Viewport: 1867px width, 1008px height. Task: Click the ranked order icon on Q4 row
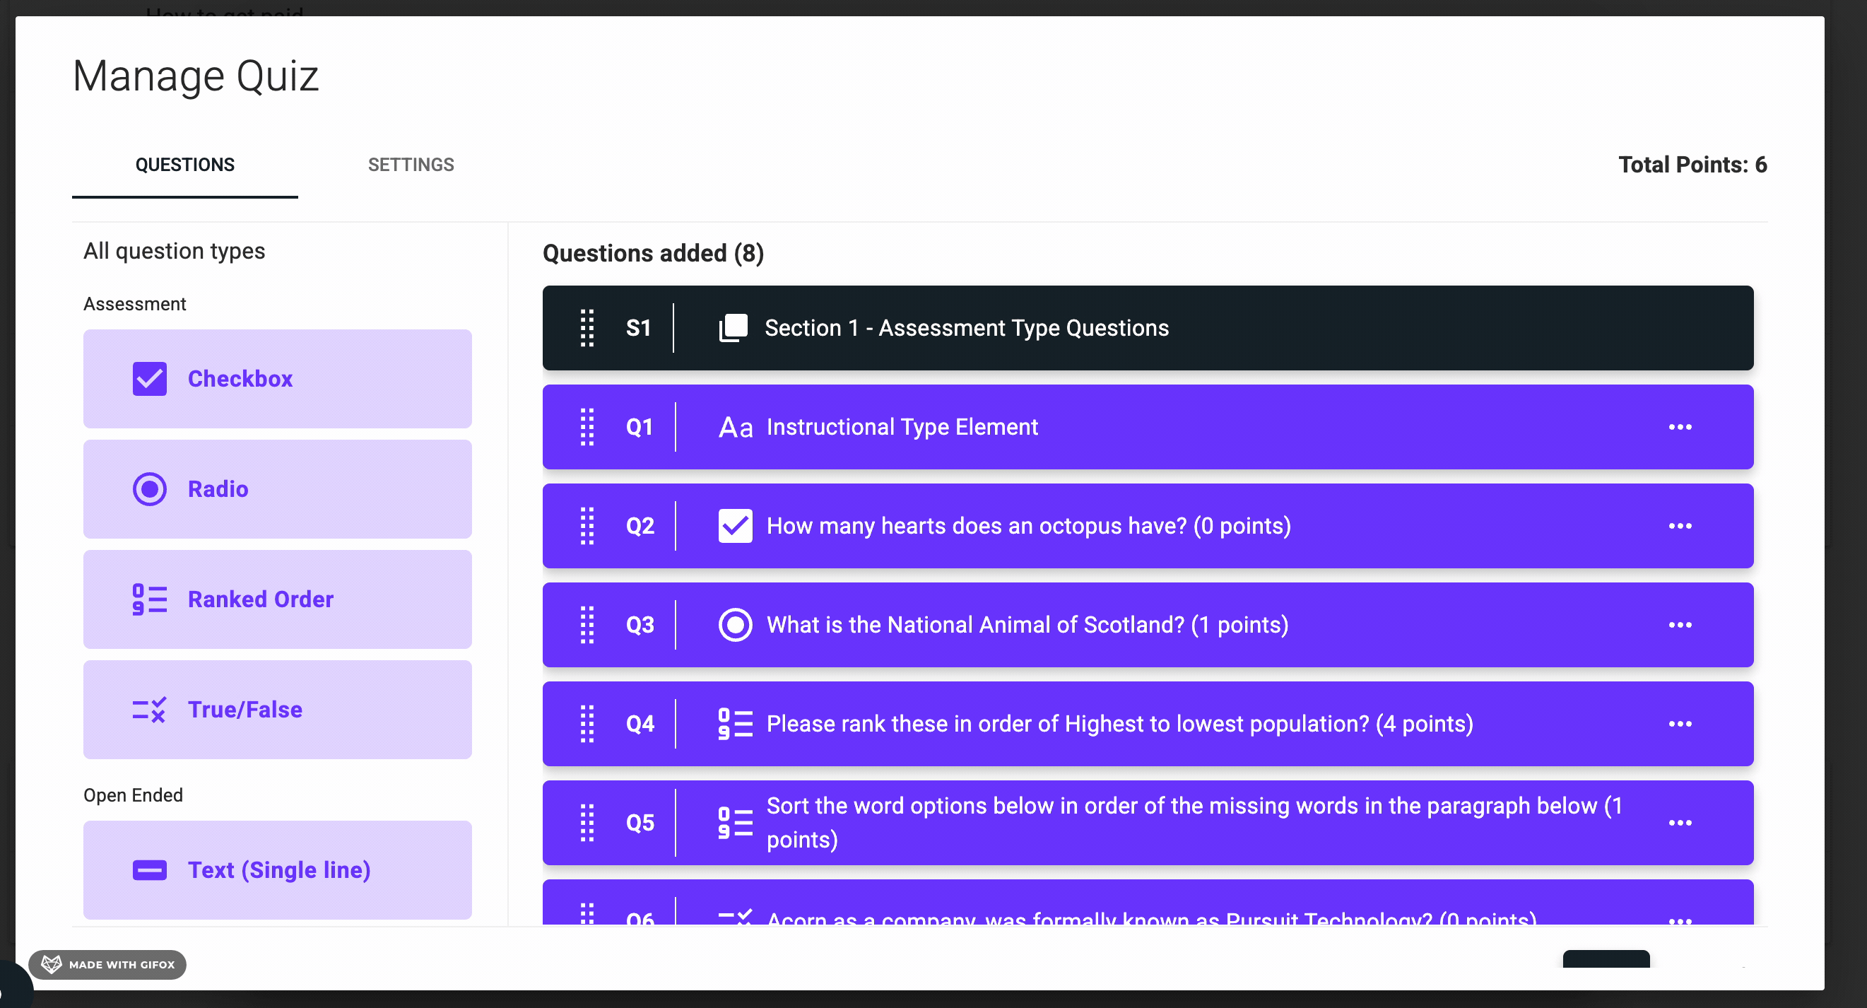735,724
